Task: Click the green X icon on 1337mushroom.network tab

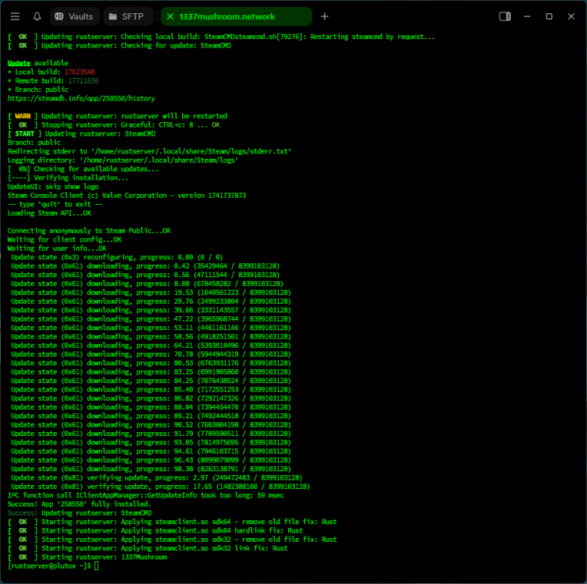Action: point(170,16)
